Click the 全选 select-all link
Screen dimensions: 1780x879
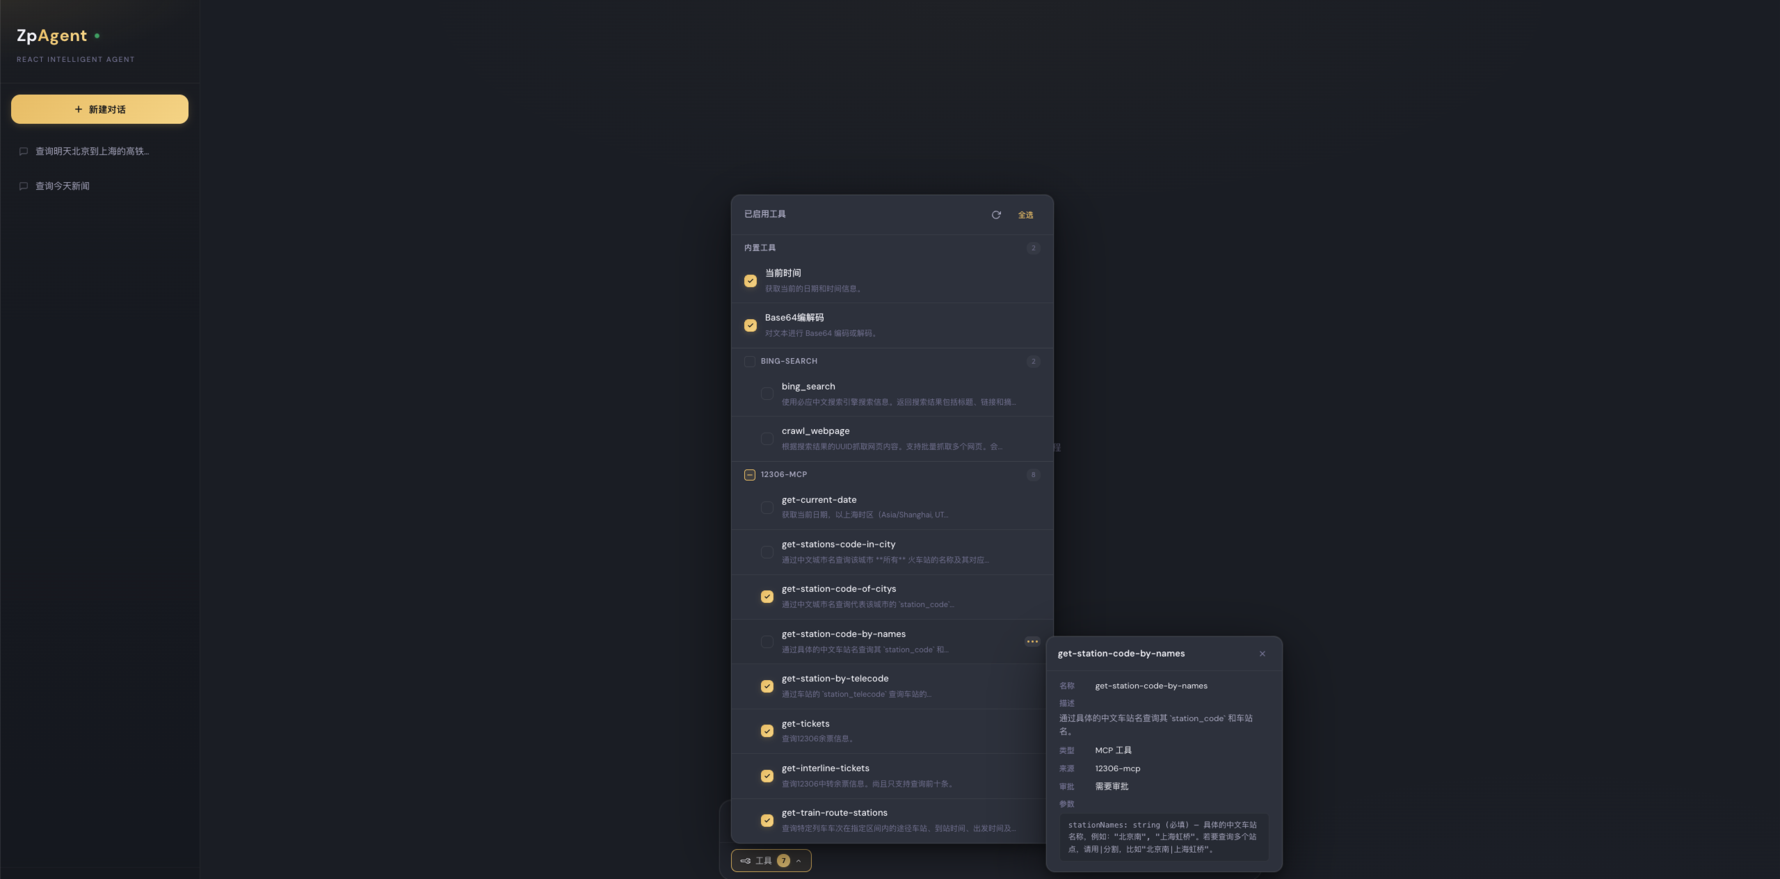pos(1025,215)
